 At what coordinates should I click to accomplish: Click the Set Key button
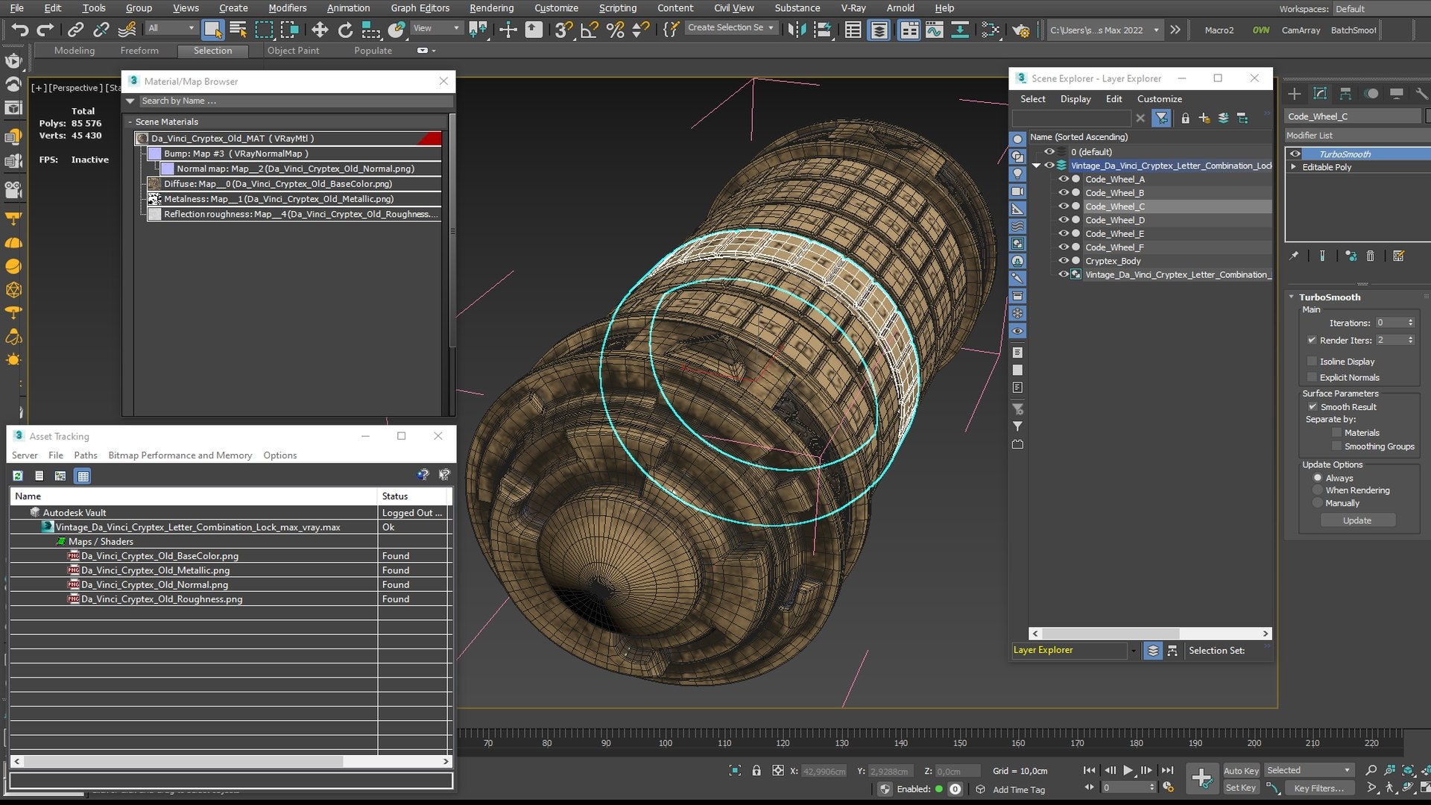(x=1241, y=788)
